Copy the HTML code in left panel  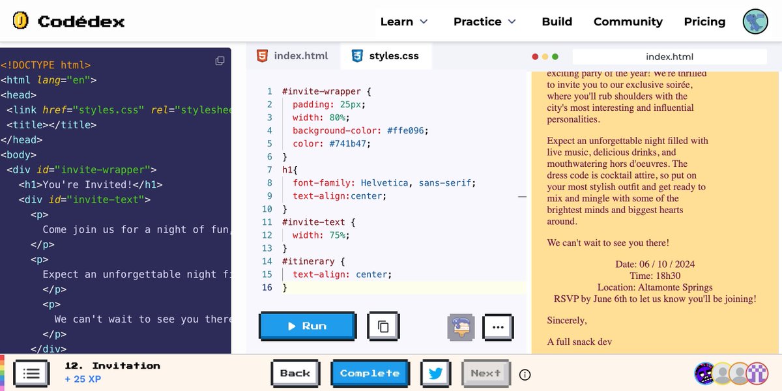(220, 61)
